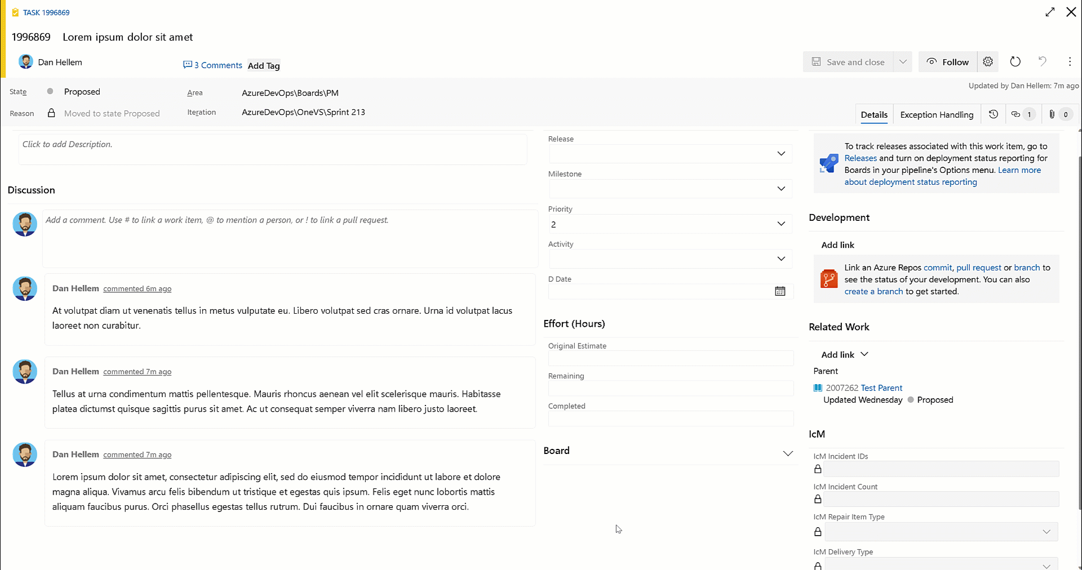Viewport: 1082px width, 570px height.
Task: Open the Test Parent work item link
Action: tap(883, 388)
